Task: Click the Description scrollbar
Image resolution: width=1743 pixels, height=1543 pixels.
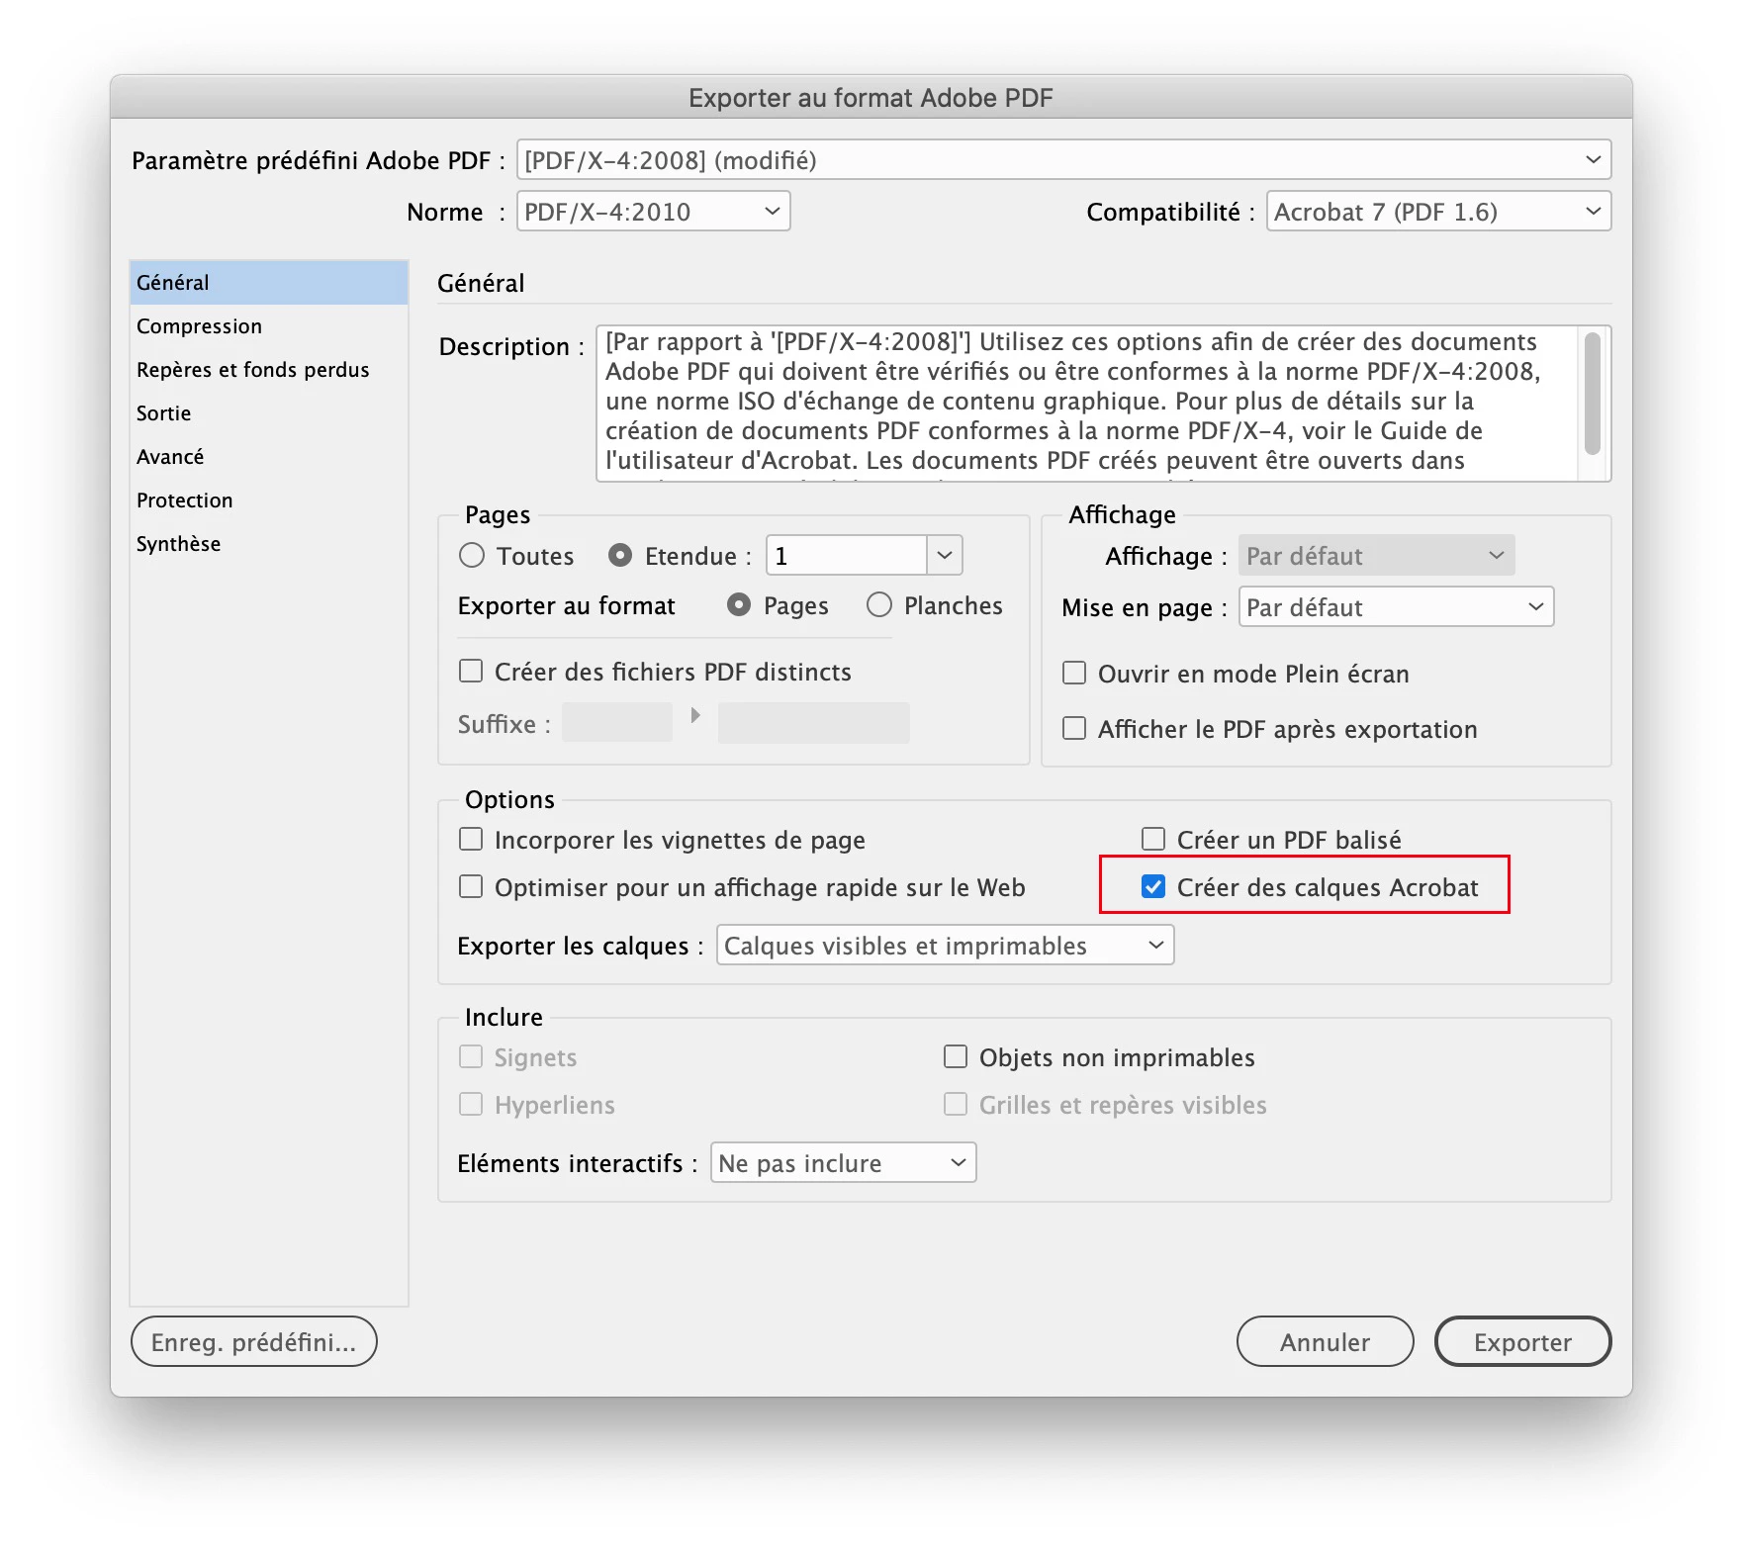Action: [1592, 394]
